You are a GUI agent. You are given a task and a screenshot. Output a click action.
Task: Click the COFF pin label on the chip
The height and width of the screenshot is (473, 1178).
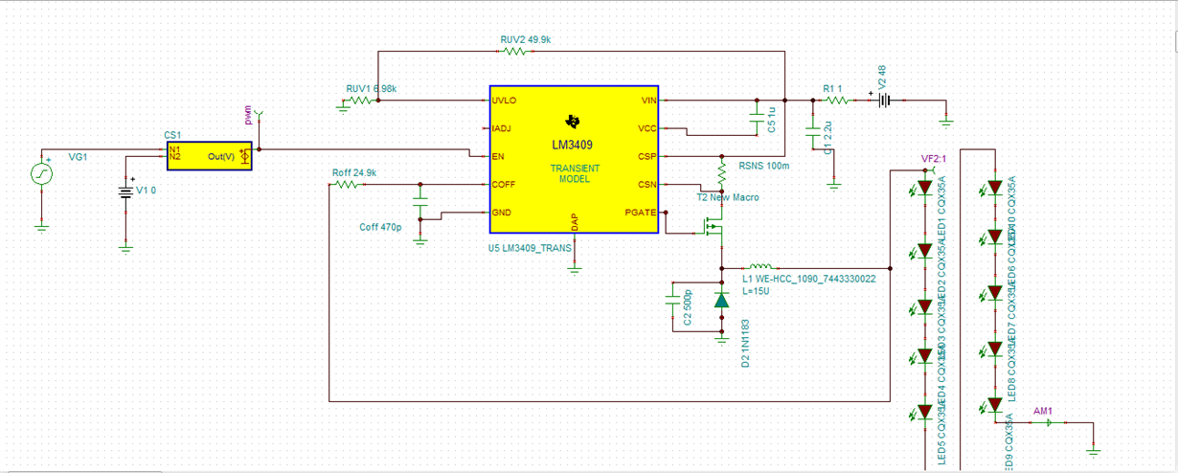504,184
